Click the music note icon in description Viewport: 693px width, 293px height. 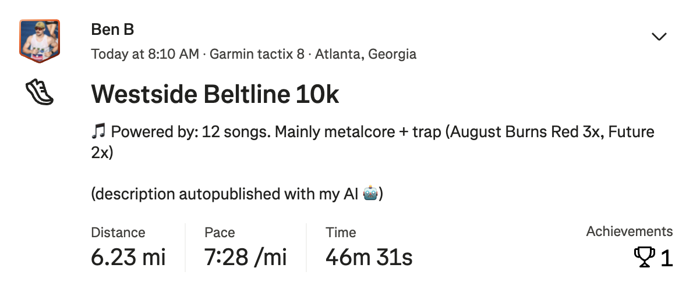(98, 132)
